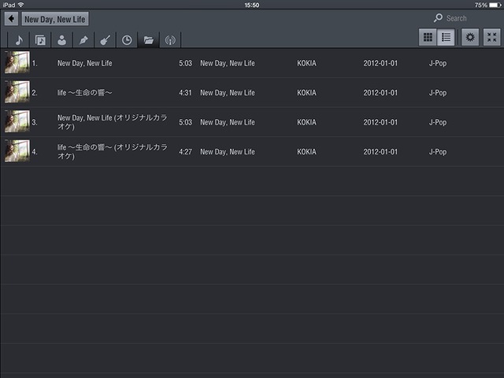
Task: Open the Songs music note tab
Action: 19,40
